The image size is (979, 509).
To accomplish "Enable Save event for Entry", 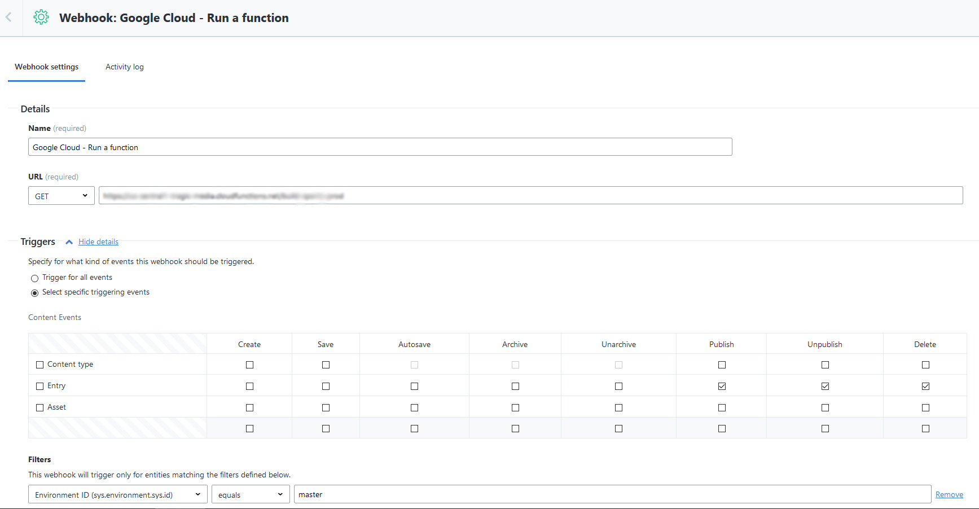I will pyautogui.click(x=326, y=386).
